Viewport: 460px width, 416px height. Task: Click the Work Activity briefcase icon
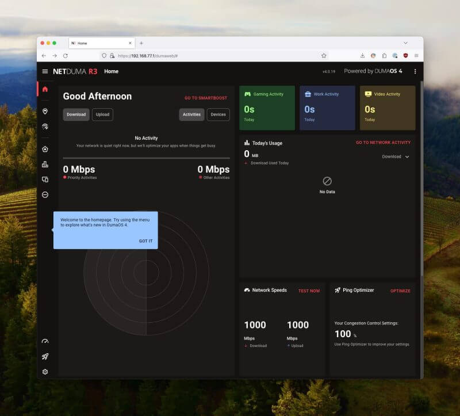coord(308,94)
